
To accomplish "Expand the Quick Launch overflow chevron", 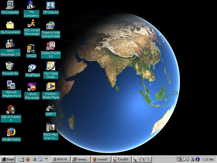I will (x=46, y=159).
